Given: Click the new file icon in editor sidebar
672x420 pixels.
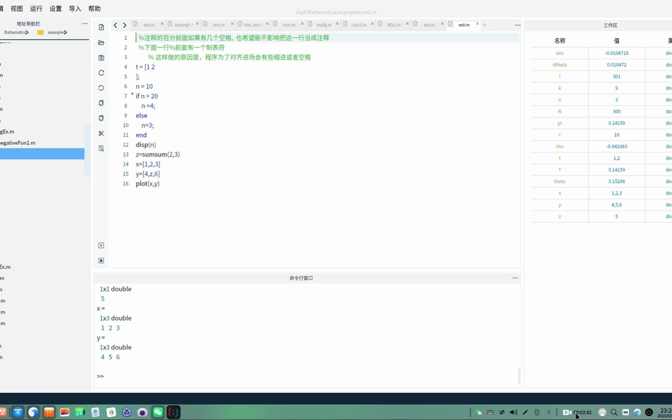Looking at the screenshot, I should click(x=101, y=27).
